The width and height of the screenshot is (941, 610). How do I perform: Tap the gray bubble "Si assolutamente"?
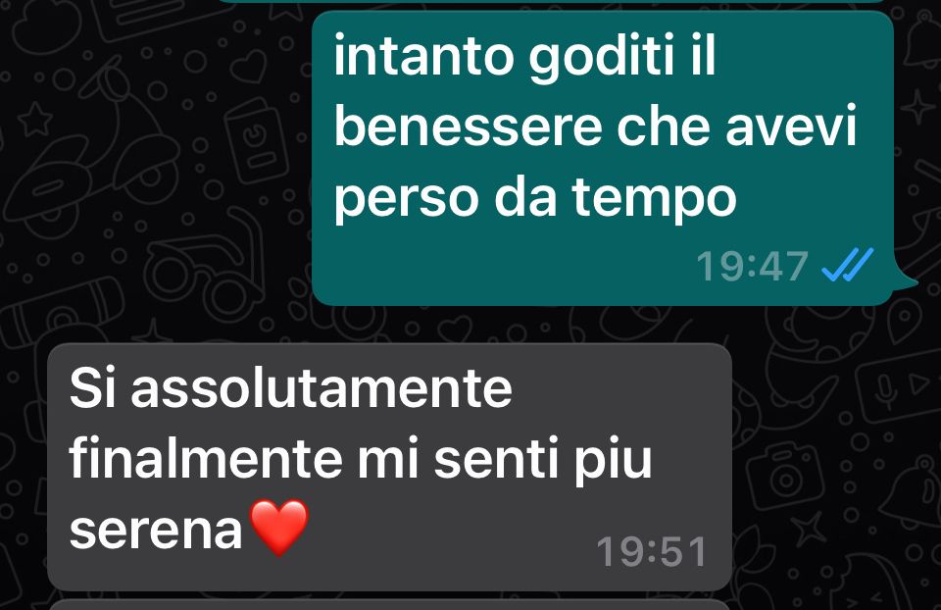tap(389, 467)
